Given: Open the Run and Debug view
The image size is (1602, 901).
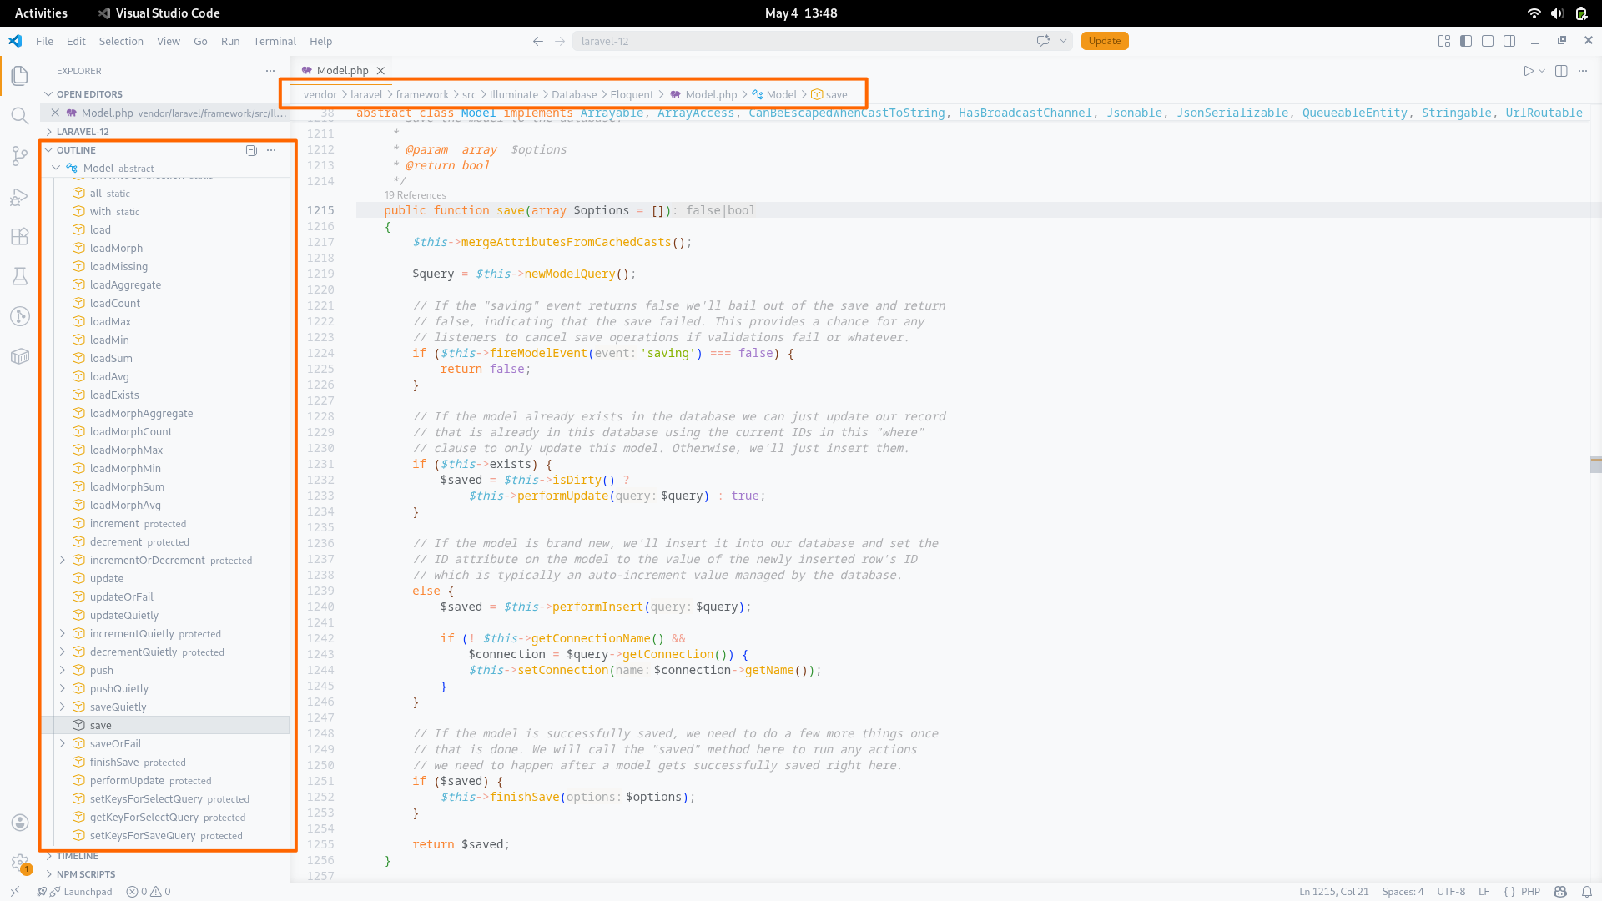Looking at the screenshot, I should [x=20, y=197].
